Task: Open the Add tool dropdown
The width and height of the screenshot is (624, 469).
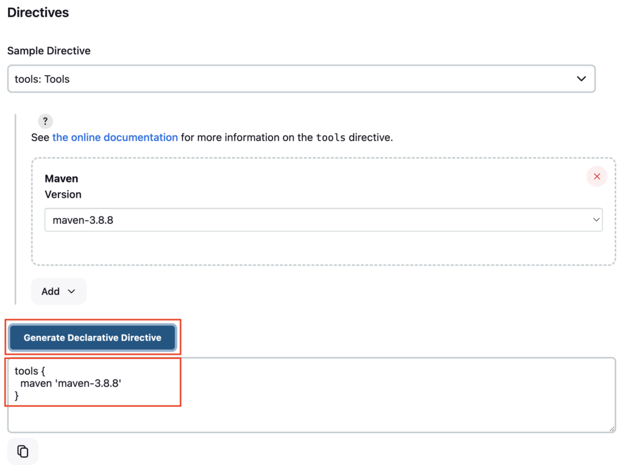Action: (x=58, y=291)
